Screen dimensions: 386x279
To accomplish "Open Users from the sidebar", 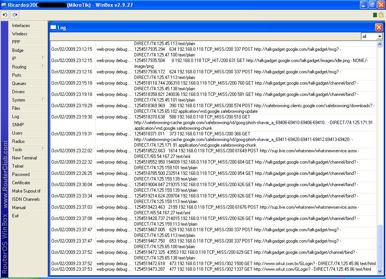I will point(28,133).
